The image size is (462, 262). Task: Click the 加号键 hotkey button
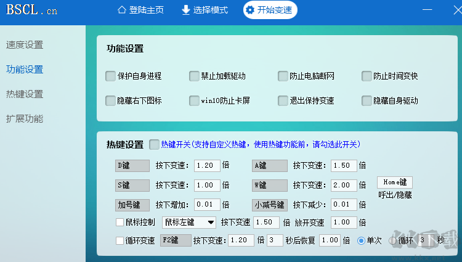(132, 205)
